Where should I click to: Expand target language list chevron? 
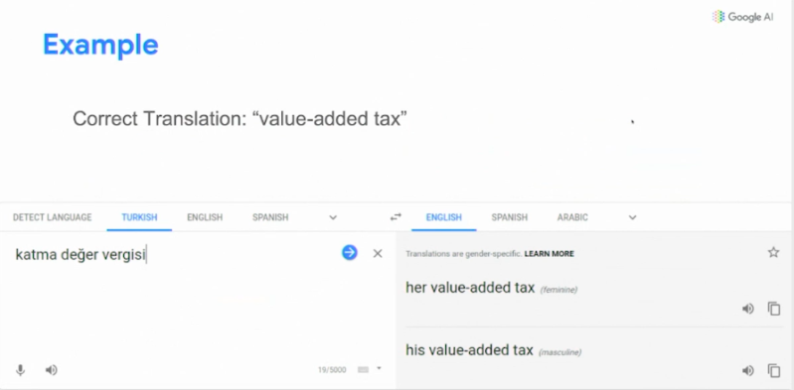tap(632, 217)
